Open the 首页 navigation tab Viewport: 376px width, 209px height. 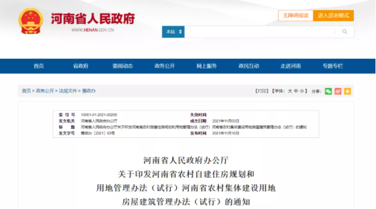point(39,66)
